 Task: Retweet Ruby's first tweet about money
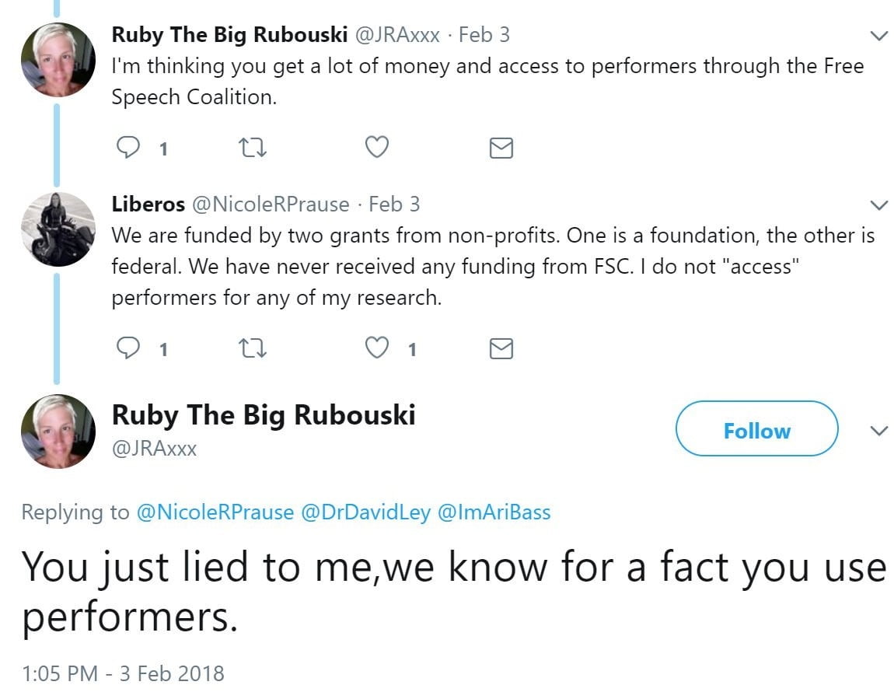[253, 147]
